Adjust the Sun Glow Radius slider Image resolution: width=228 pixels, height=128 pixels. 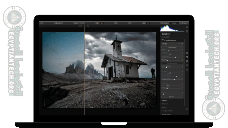tap(172, 76)
